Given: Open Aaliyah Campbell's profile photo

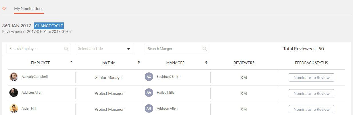Looking at the screenshot, I should [14, 77].
